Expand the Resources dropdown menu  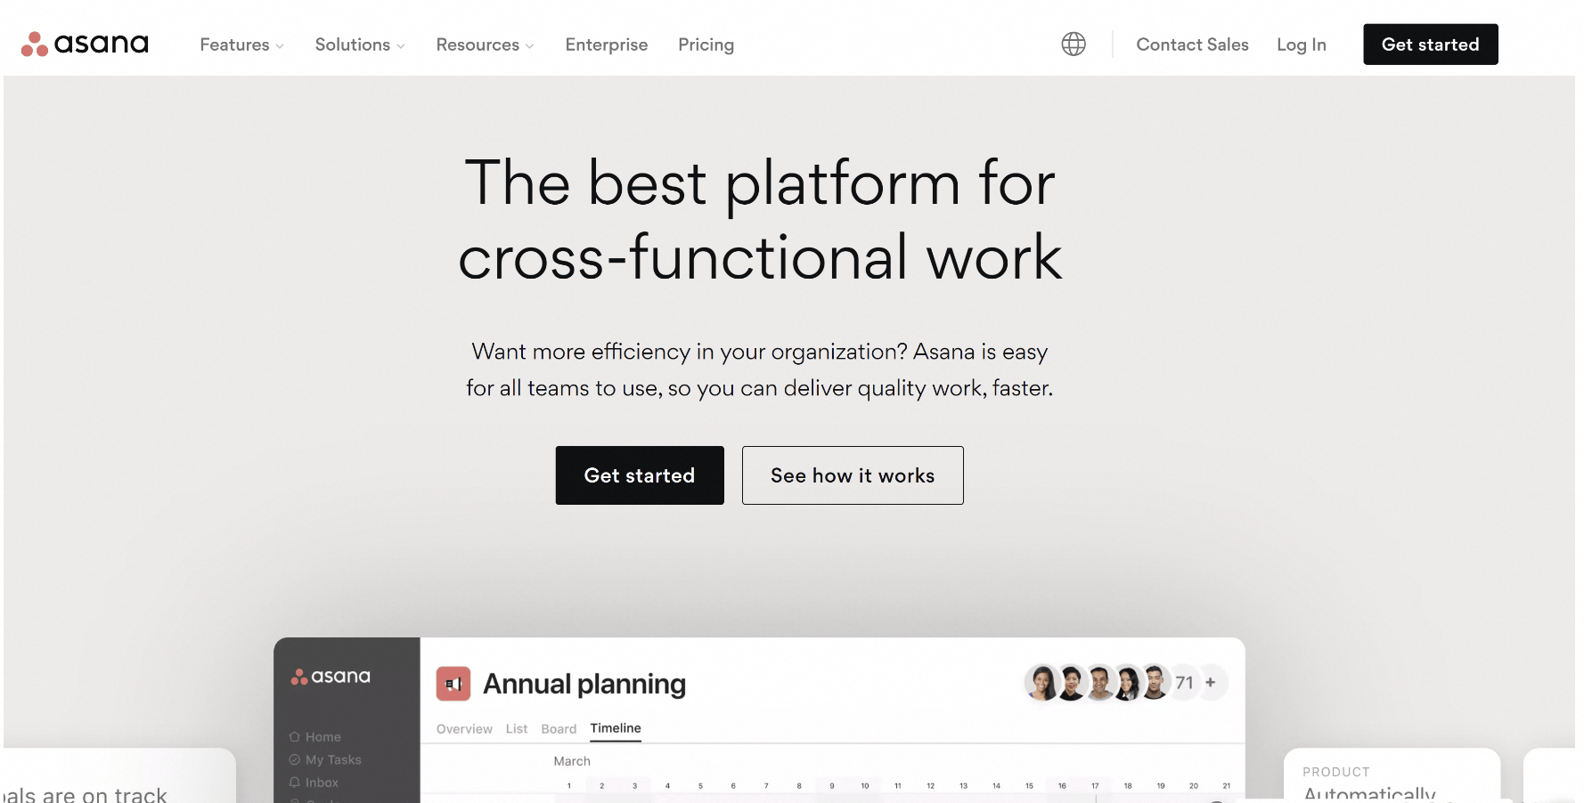point(485,45)
